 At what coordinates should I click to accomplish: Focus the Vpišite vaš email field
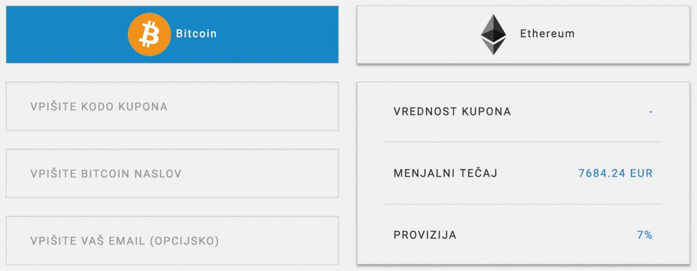pyautogui.click(x=172, y=241)
